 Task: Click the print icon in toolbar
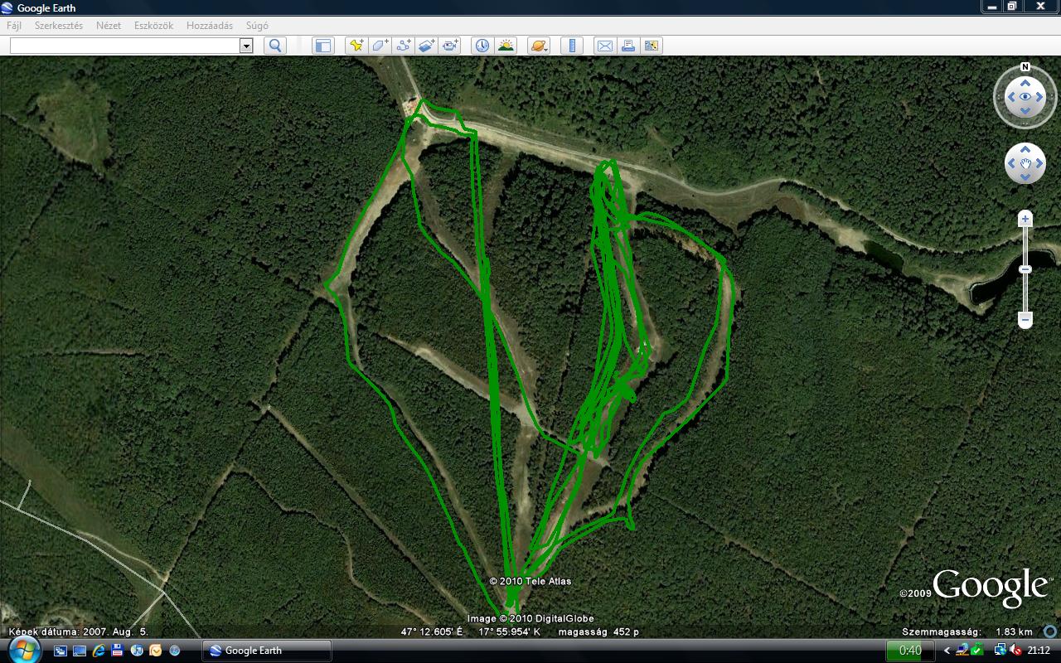627,46
